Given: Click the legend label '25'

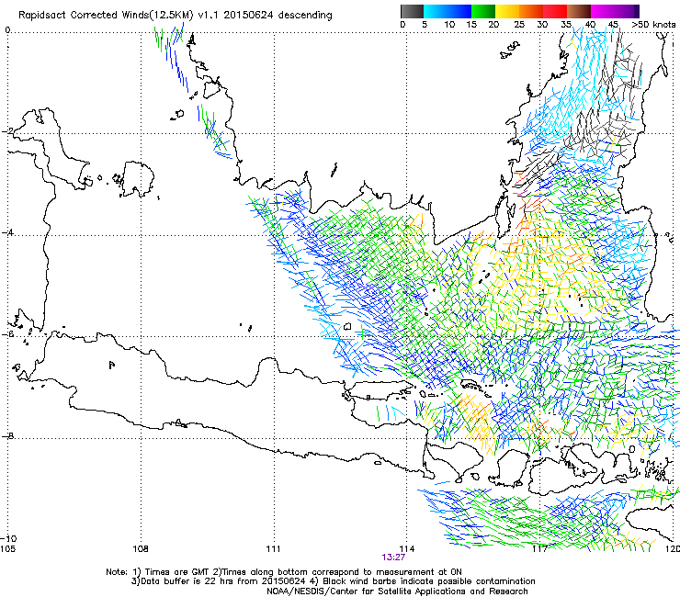Looking at the screenshot, I should [519, 25].
